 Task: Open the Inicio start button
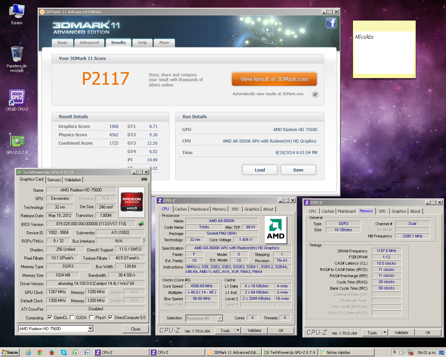click(x=10, y=352)
